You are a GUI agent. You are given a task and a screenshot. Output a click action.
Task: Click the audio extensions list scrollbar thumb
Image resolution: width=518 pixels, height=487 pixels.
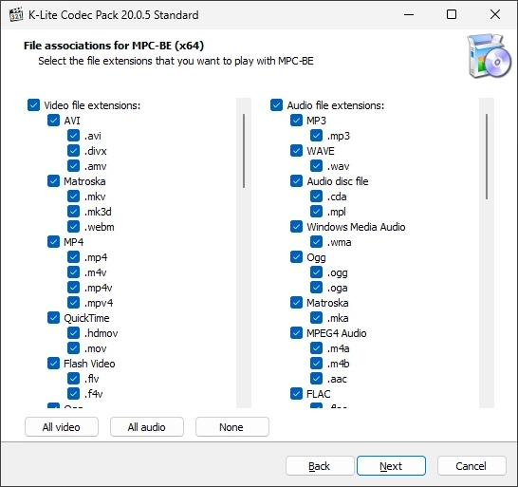point(487,157)
